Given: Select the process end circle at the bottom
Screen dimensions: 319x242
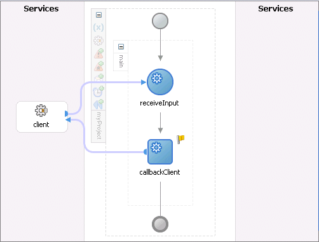Looking at the screenshot, I should 160,224.
